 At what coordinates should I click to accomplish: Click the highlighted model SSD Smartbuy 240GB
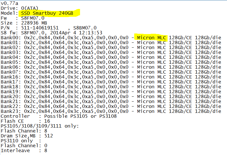[x=47, y=13]
